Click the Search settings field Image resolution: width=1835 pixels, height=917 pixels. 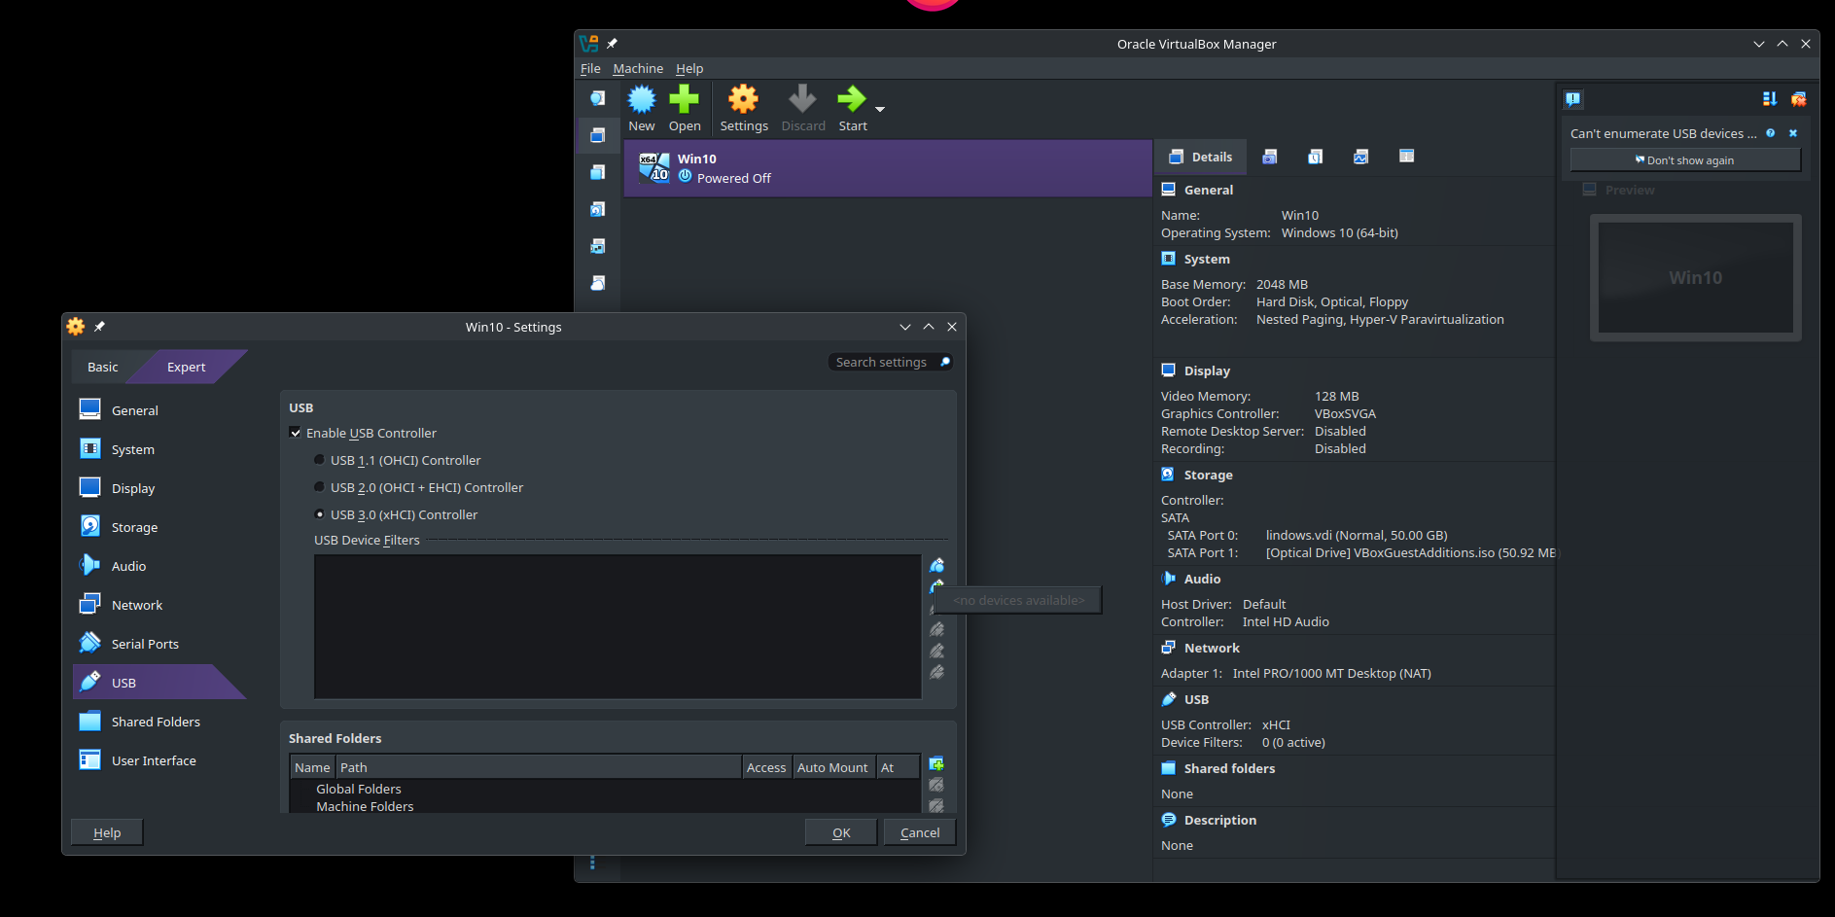pos(883,362)
